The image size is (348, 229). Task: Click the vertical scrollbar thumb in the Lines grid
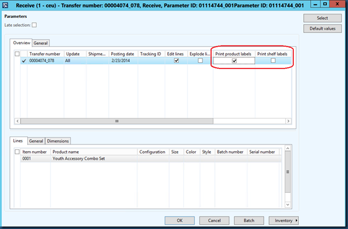coord(288,172)
